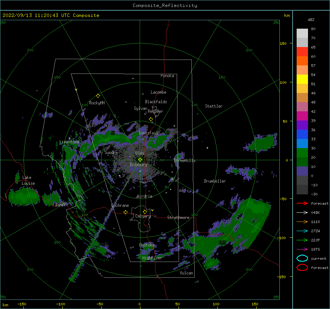This screenshot has height=309, width=330.
Task: Click the orange 111V arrow icon
Action: [302, 222]
